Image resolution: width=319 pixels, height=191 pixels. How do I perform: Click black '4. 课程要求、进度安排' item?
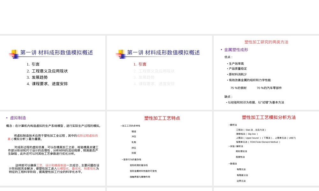click(x=47, y=84)
